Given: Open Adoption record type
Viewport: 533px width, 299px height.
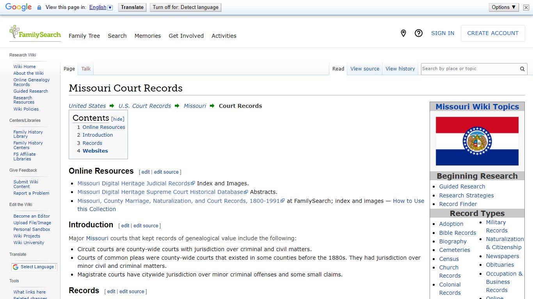Looking at the screenshot, I should [451, 224].
